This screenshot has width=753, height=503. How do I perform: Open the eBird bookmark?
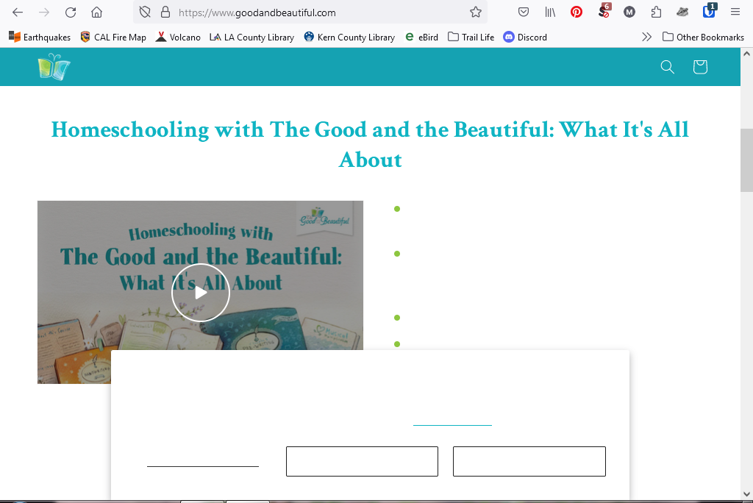421,37
